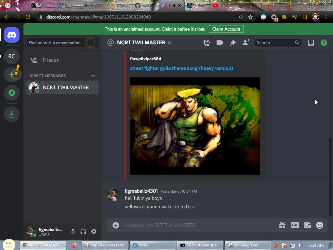This screenshot has height=250, width=333.
Task: Open user settings gear icon
Action: 94,231
